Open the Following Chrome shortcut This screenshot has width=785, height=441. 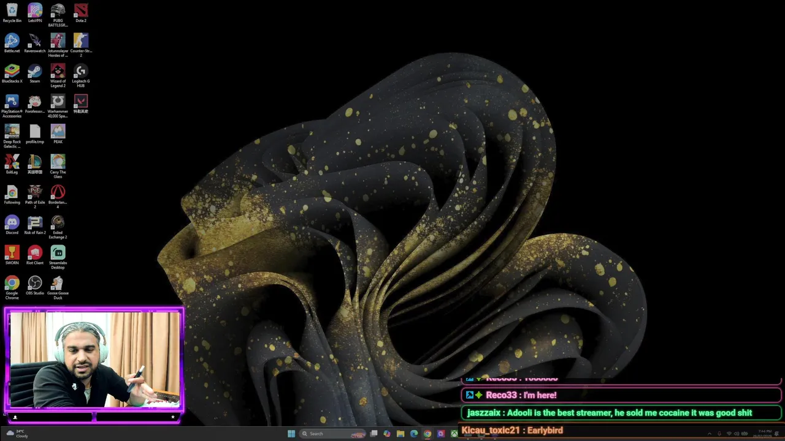(12, 195)
